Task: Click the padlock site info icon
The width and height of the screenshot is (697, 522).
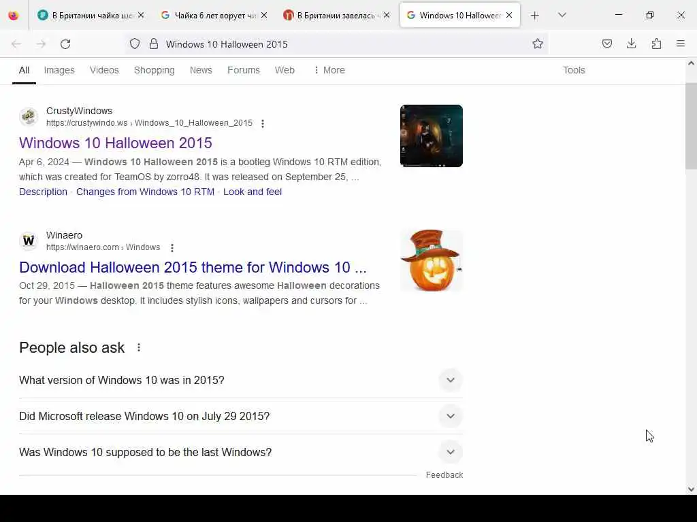Action: 153,44
